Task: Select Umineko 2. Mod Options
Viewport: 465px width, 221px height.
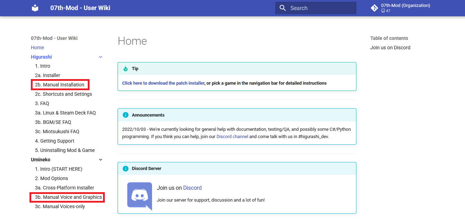Action: pyautogui.click(x=51, y=178)
